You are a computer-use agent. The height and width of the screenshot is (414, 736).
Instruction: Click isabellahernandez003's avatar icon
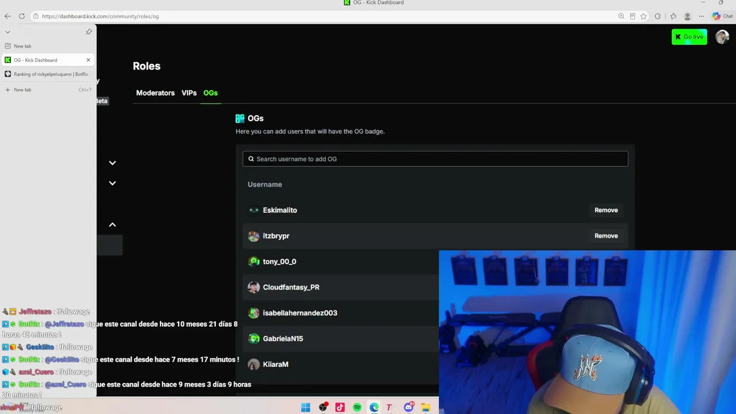(x=254, y=313)
